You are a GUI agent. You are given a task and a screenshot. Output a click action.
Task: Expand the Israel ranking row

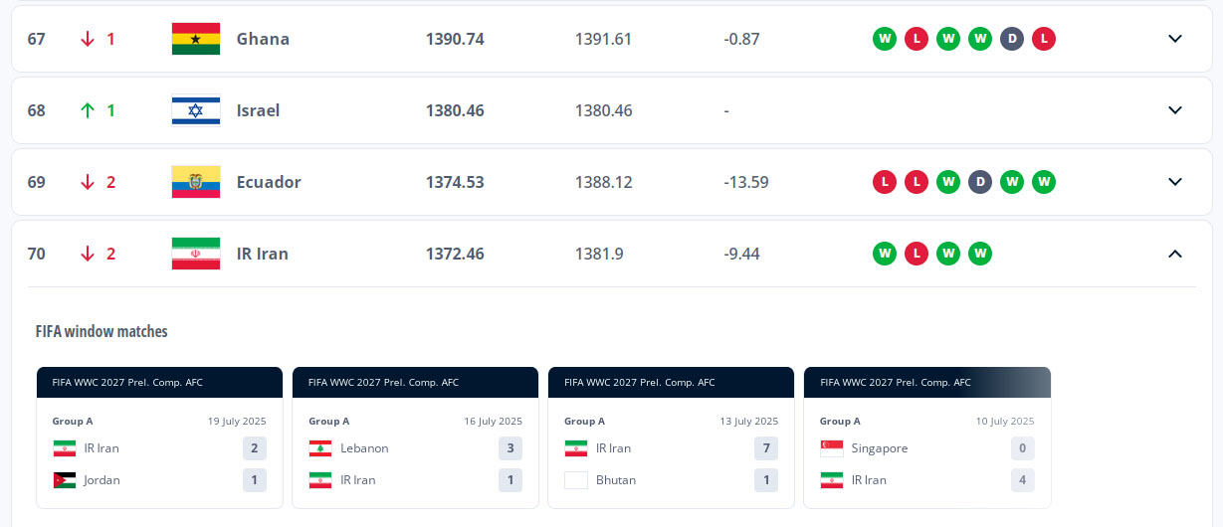coord(1175,110)
